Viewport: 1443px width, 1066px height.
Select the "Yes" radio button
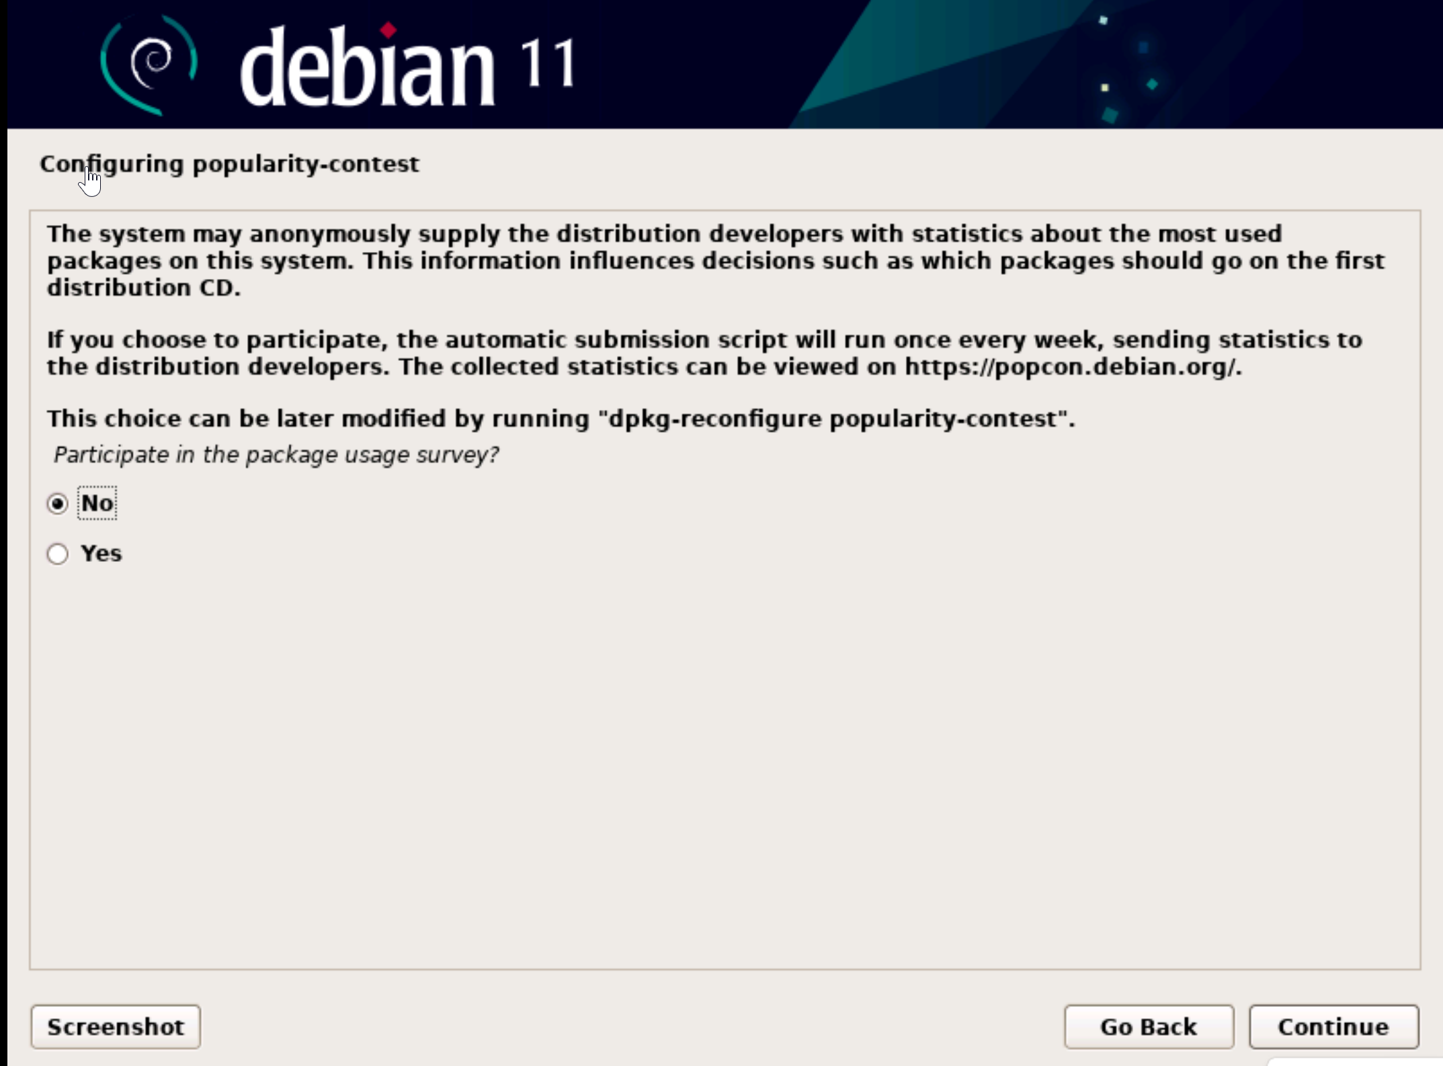[x=58, y=554]
